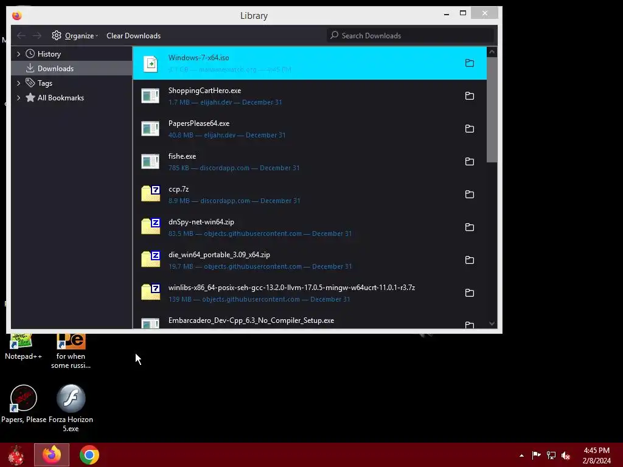
Task: Show hidden tray icons arrow
Action: pos(521,455)
